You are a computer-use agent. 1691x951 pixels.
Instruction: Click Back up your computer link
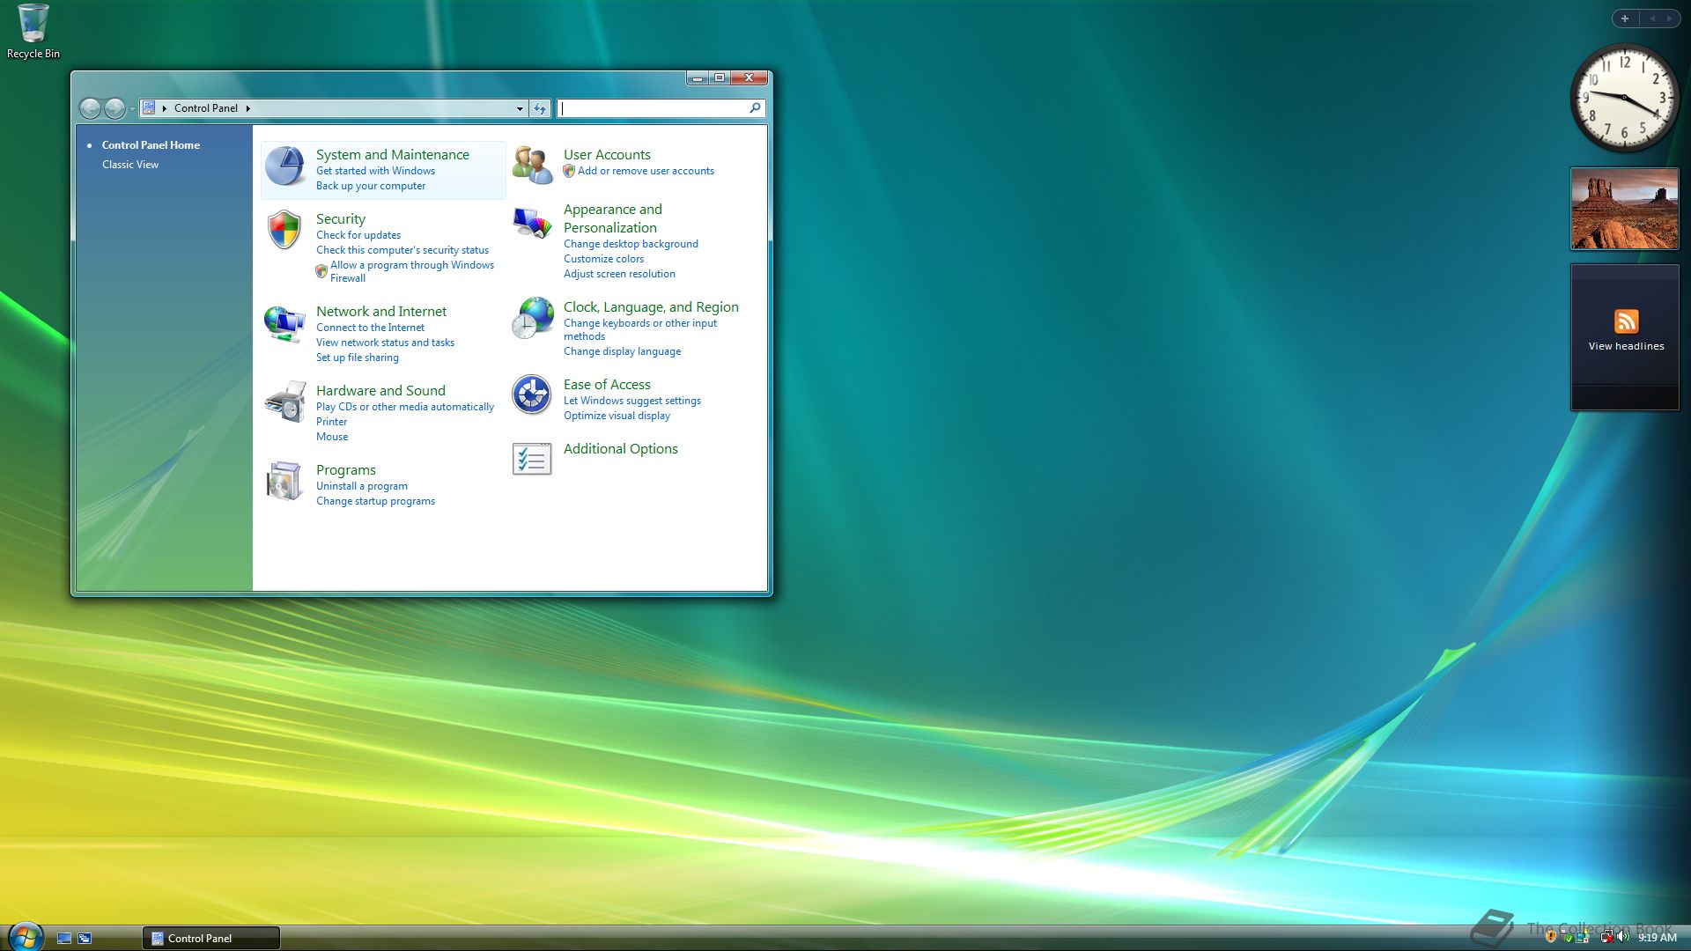pyautogui.click(x=371, y=186)
